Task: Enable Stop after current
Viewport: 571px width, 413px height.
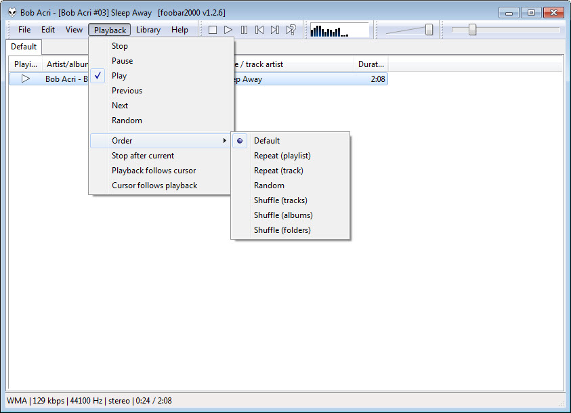Action: [161, 156]
